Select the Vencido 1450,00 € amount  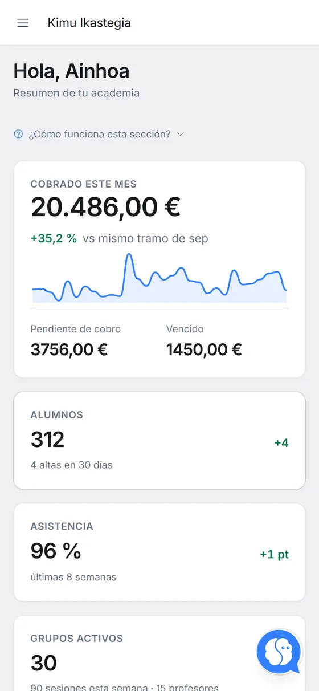pos(204,349)
